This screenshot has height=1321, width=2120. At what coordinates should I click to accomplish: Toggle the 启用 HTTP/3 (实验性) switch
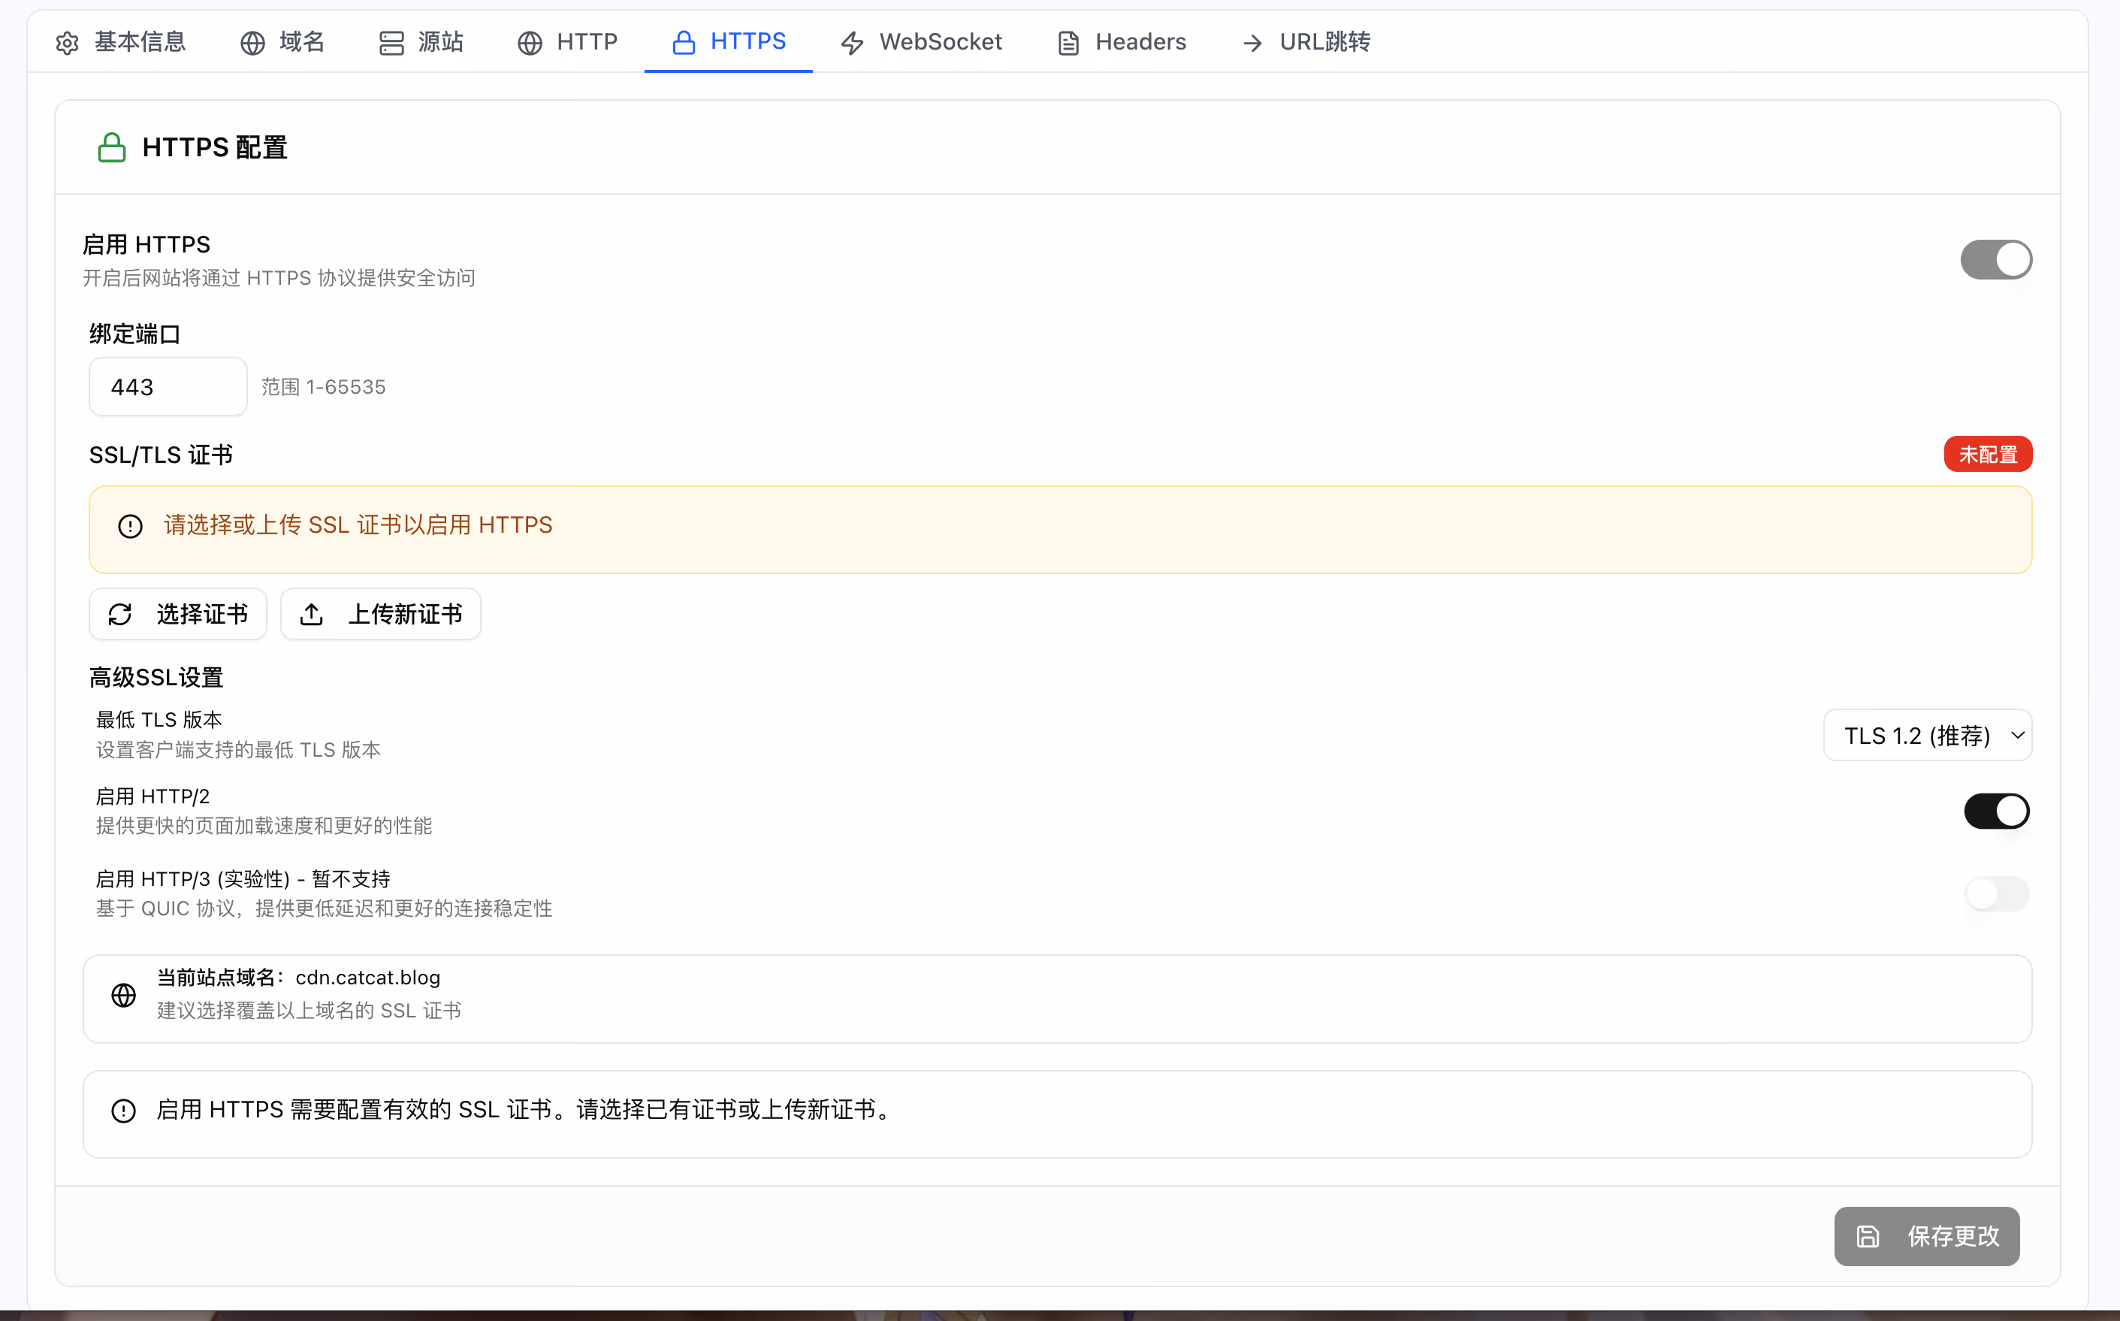point(1996,893)
